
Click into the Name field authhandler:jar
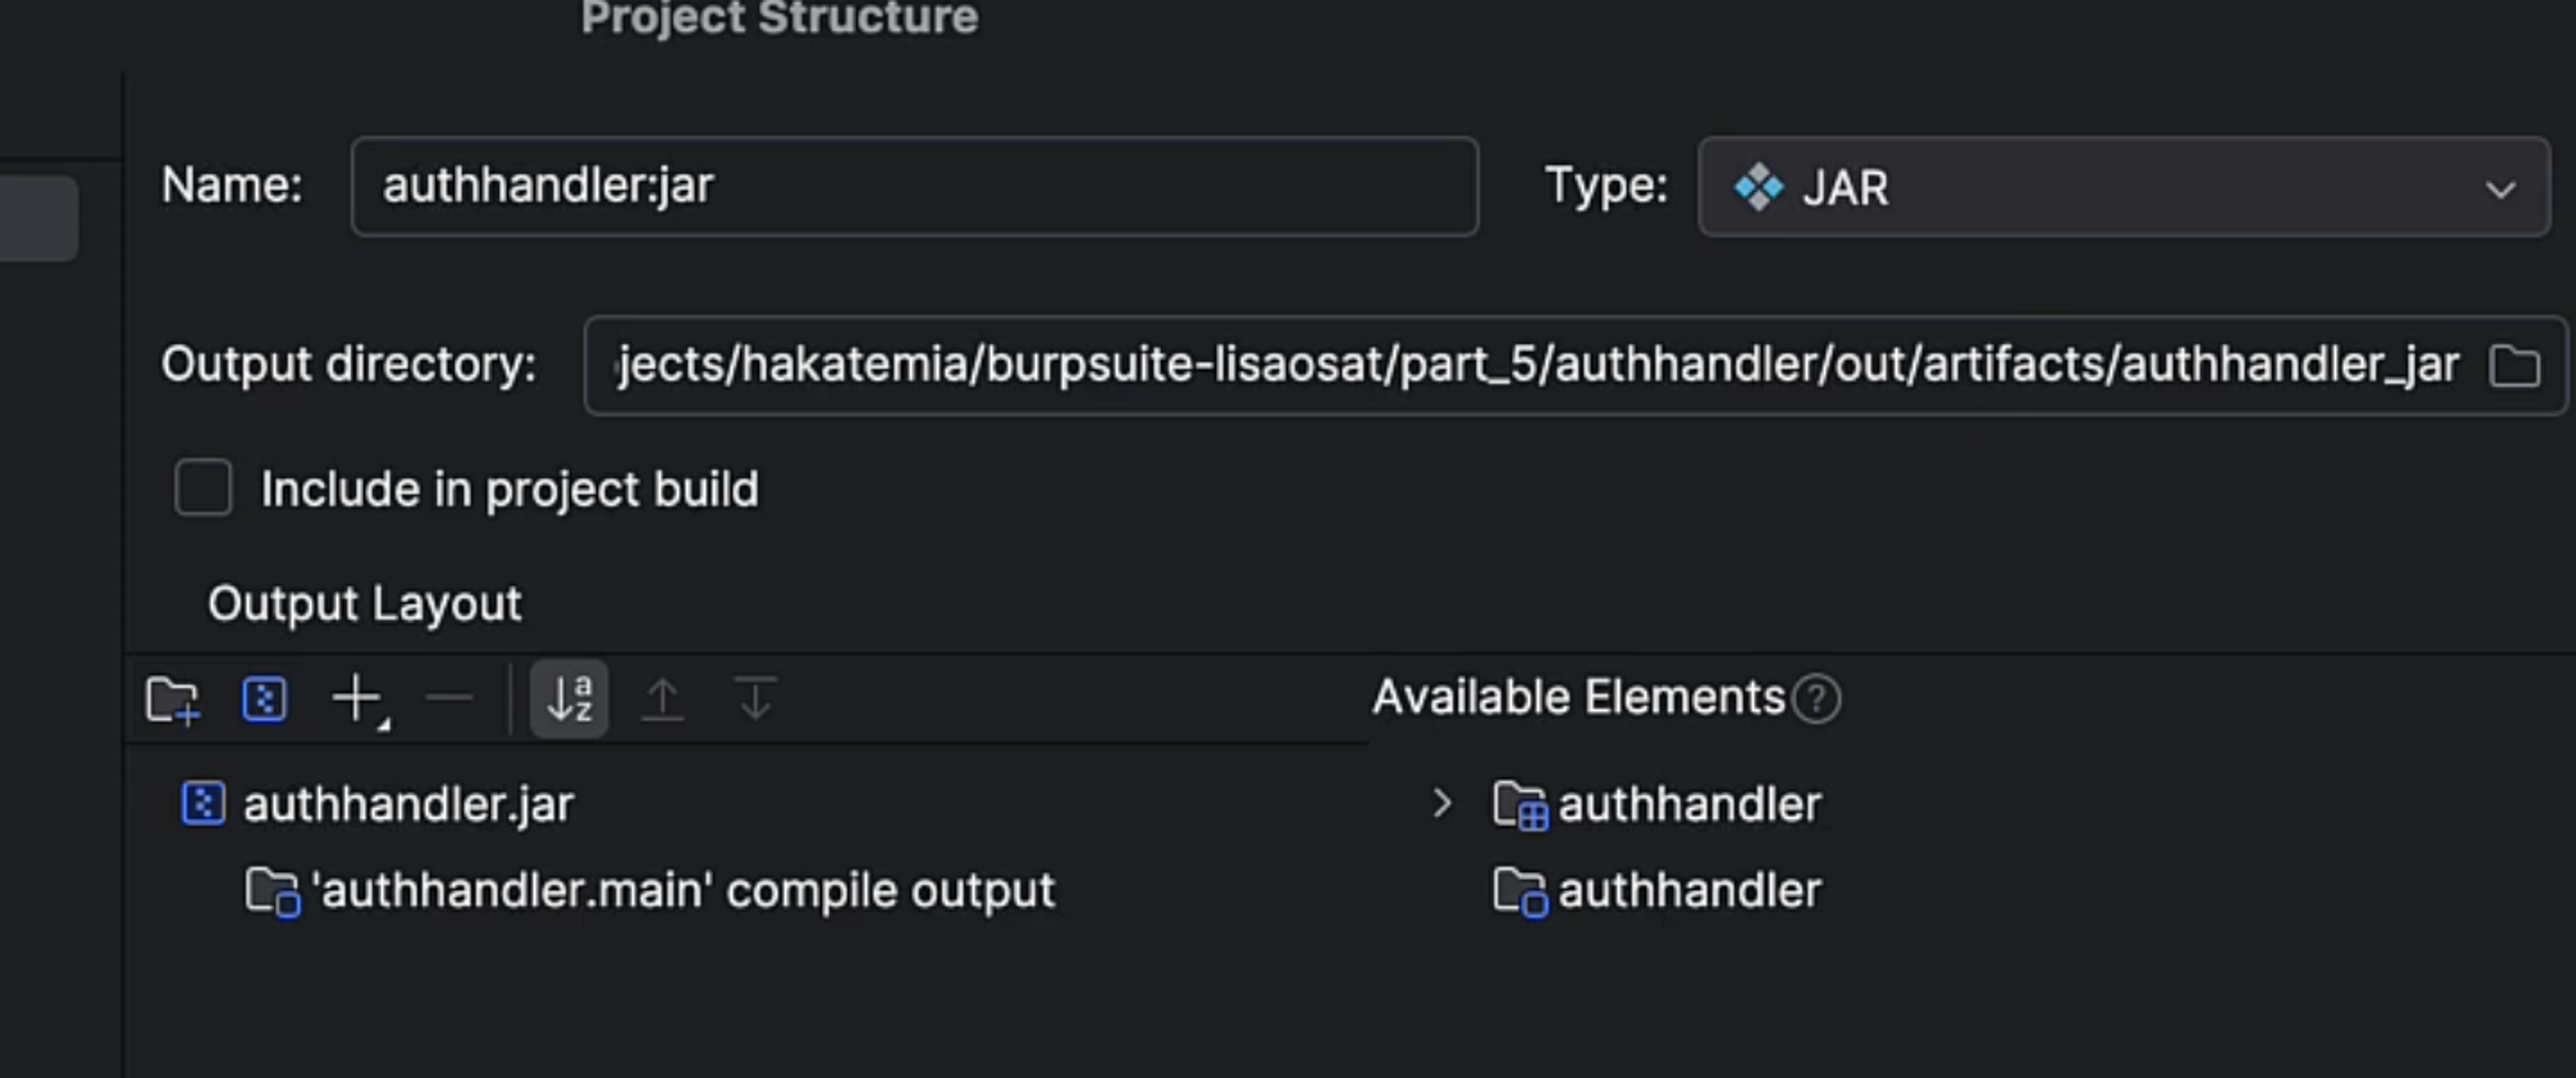pyautogui.click(x=913, y=187)
